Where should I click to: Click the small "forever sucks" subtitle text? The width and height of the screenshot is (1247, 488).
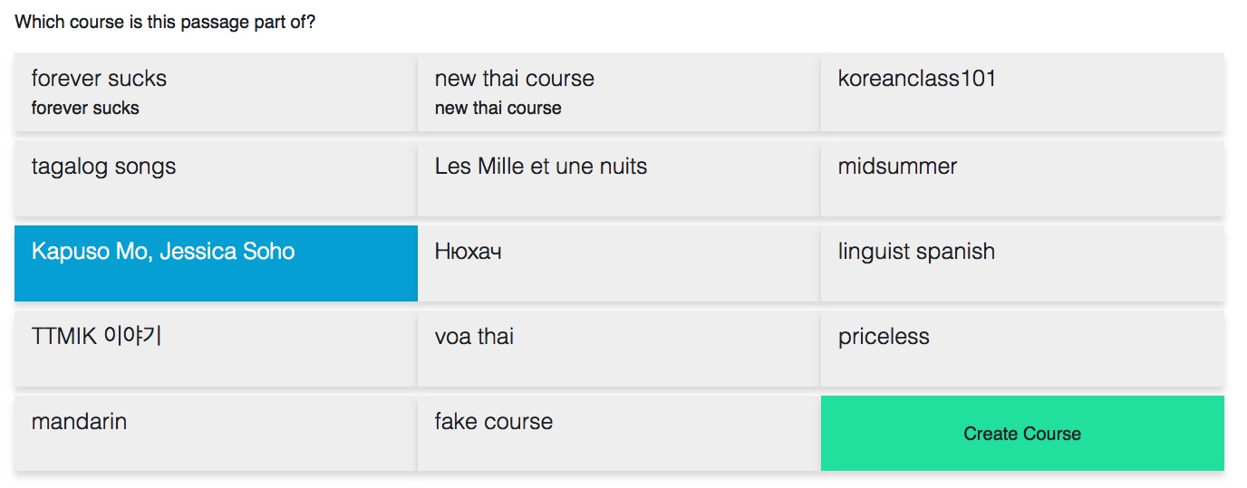[x=85, y=109]
